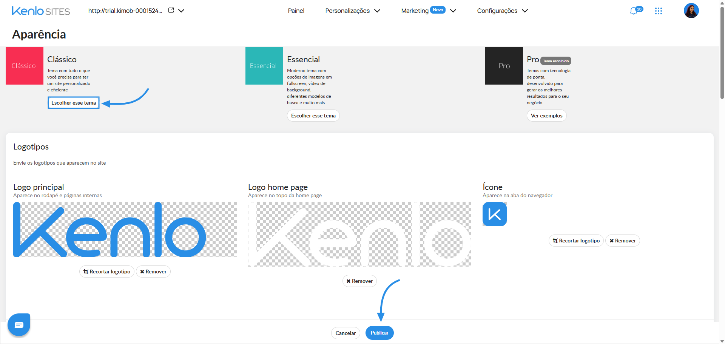
Task: Open the Personalizações menu
Action: (353, 11)
